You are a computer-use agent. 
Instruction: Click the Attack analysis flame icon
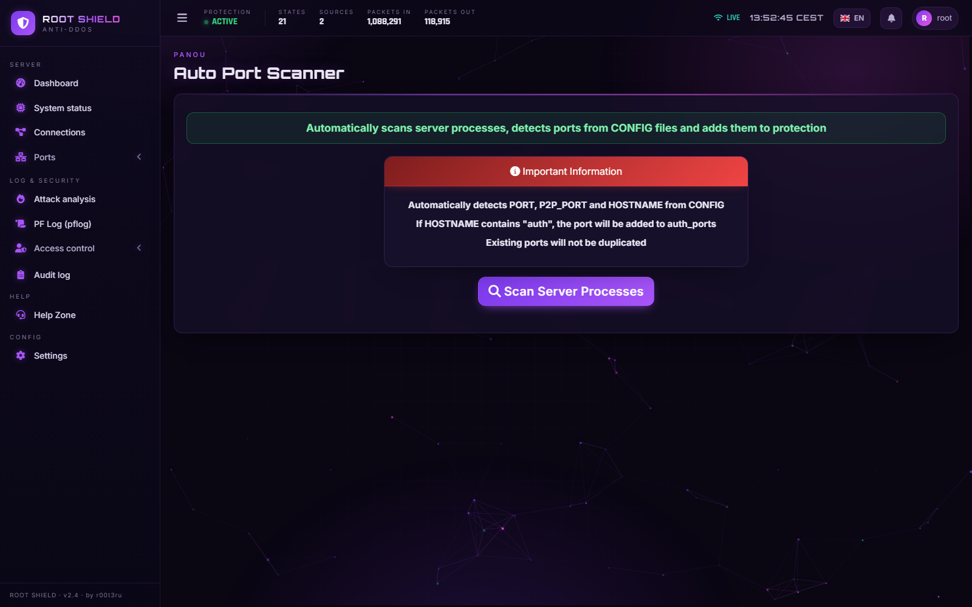(21, 199)
